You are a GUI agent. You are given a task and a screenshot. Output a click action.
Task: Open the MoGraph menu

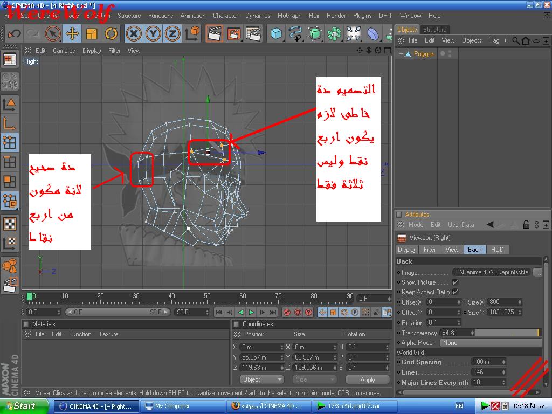[289, 16]
